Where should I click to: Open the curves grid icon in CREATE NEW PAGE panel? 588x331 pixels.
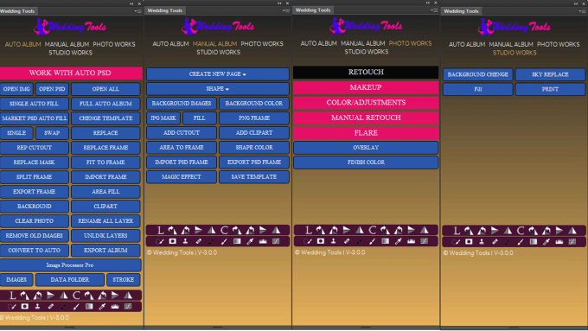[276, 241]
